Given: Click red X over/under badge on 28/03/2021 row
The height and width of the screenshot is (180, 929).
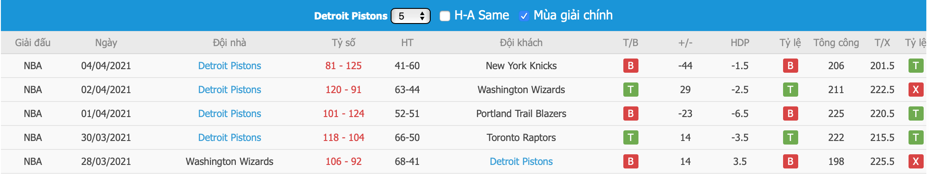Looking at the screenshot, I should pos(915,161).
